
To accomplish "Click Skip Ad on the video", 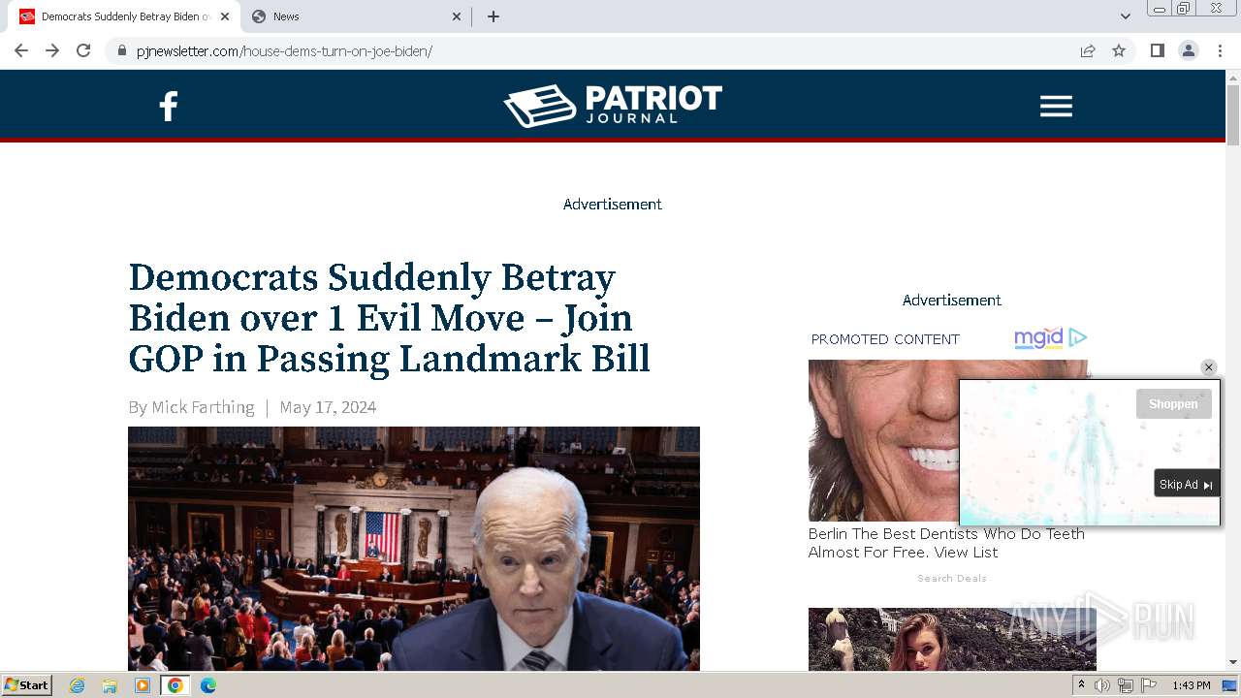I will coord(1186,485).
